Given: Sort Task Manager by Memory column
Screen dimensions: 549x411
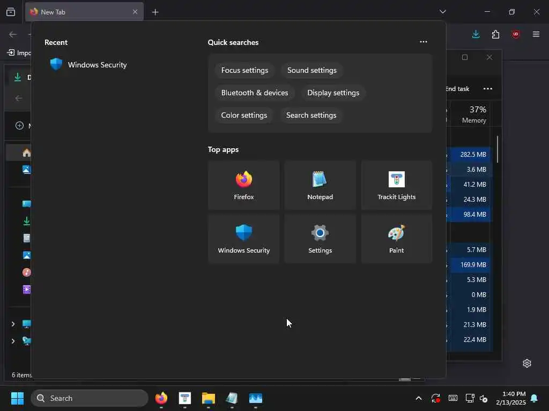Looking at the screenshot, I should coord(474,115).
